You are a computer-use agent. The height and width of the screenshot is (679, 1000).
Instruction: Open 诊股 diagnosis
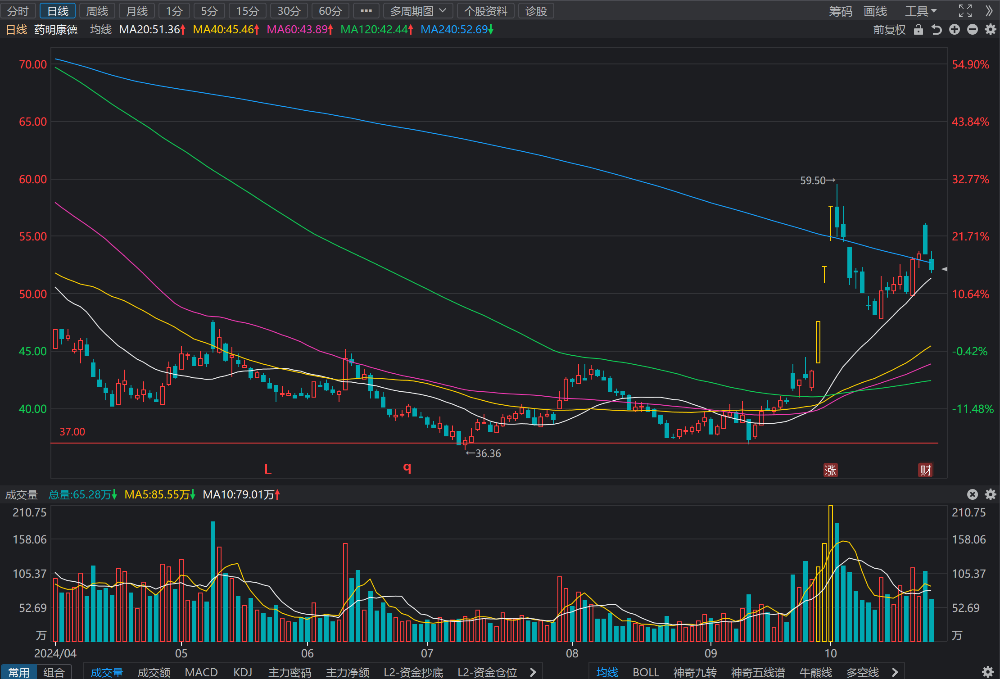536,11
